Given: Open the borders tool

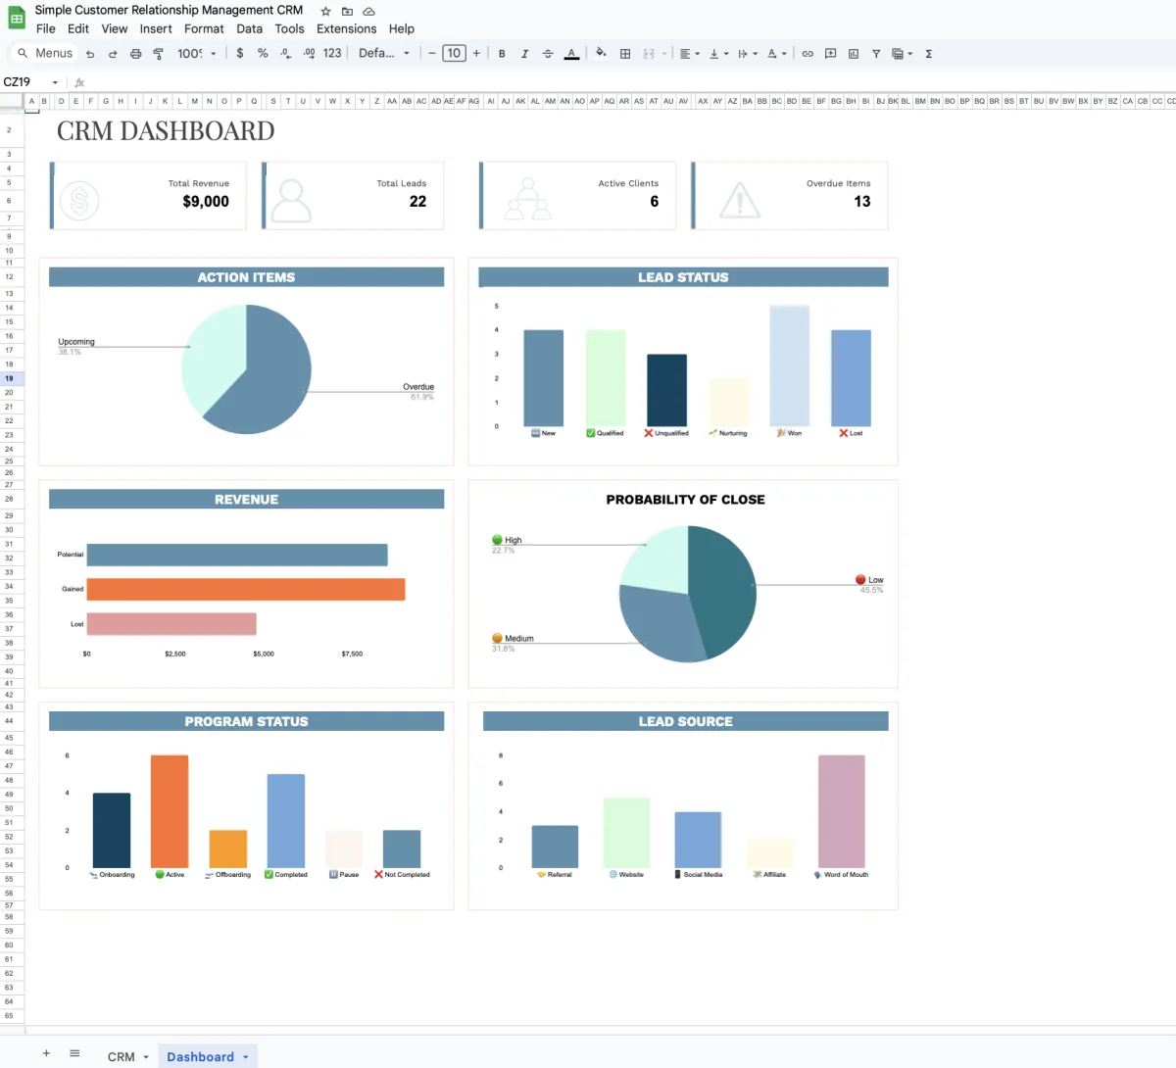Looking at the screenshot, I should coord(625,54).
